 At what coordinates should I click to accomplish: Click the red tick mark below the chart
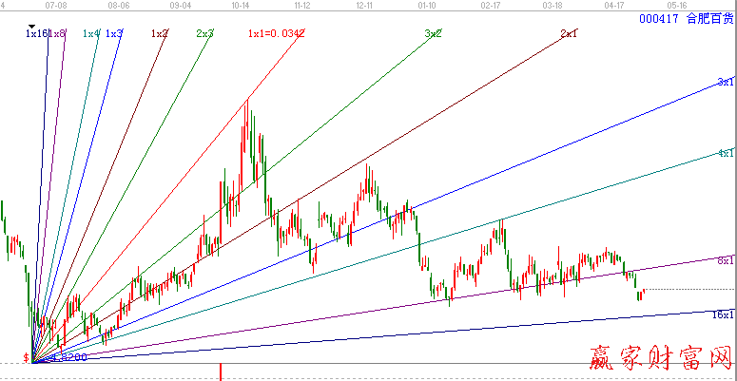(222, 371)
